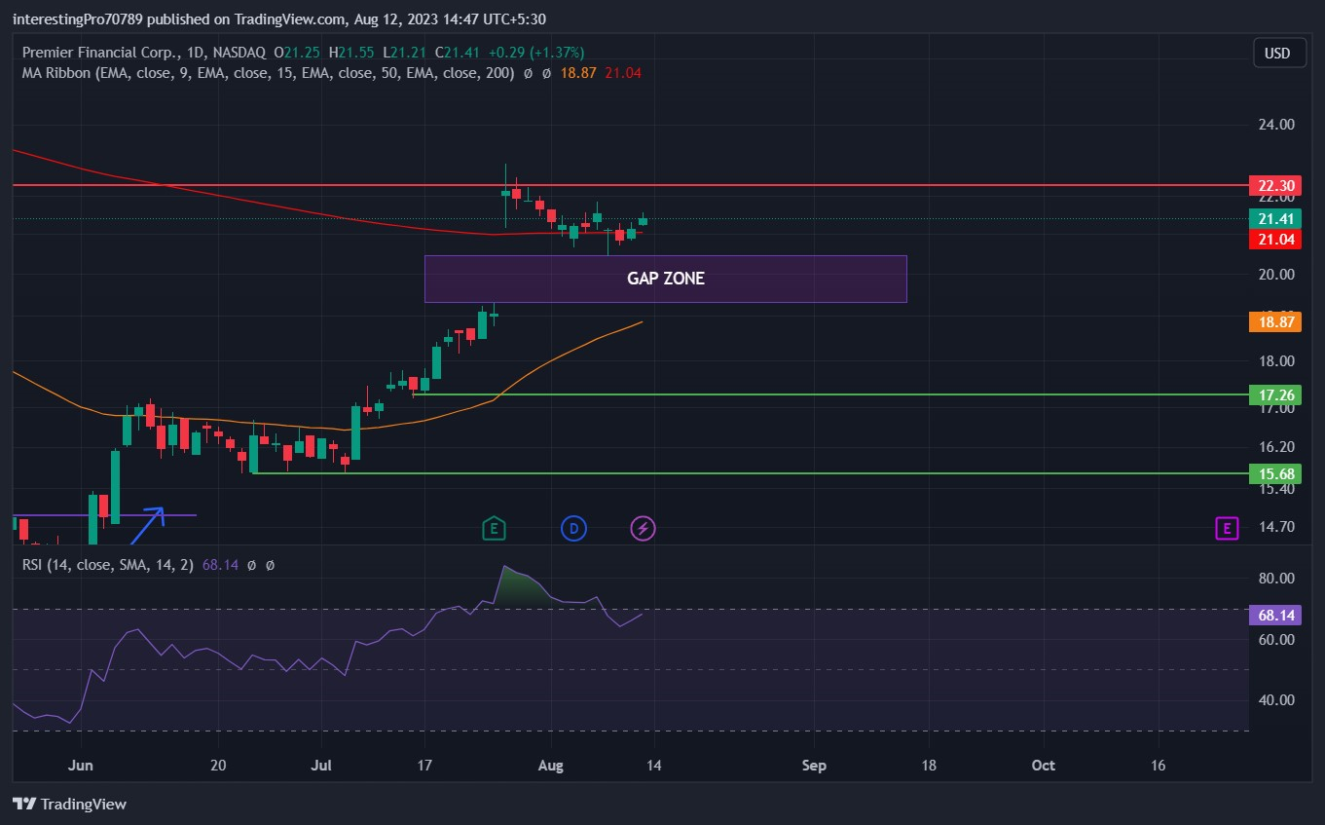Click the earnings 'E' marker in late July
Viewport: 1325px width, 825px height.
[494, 528]
